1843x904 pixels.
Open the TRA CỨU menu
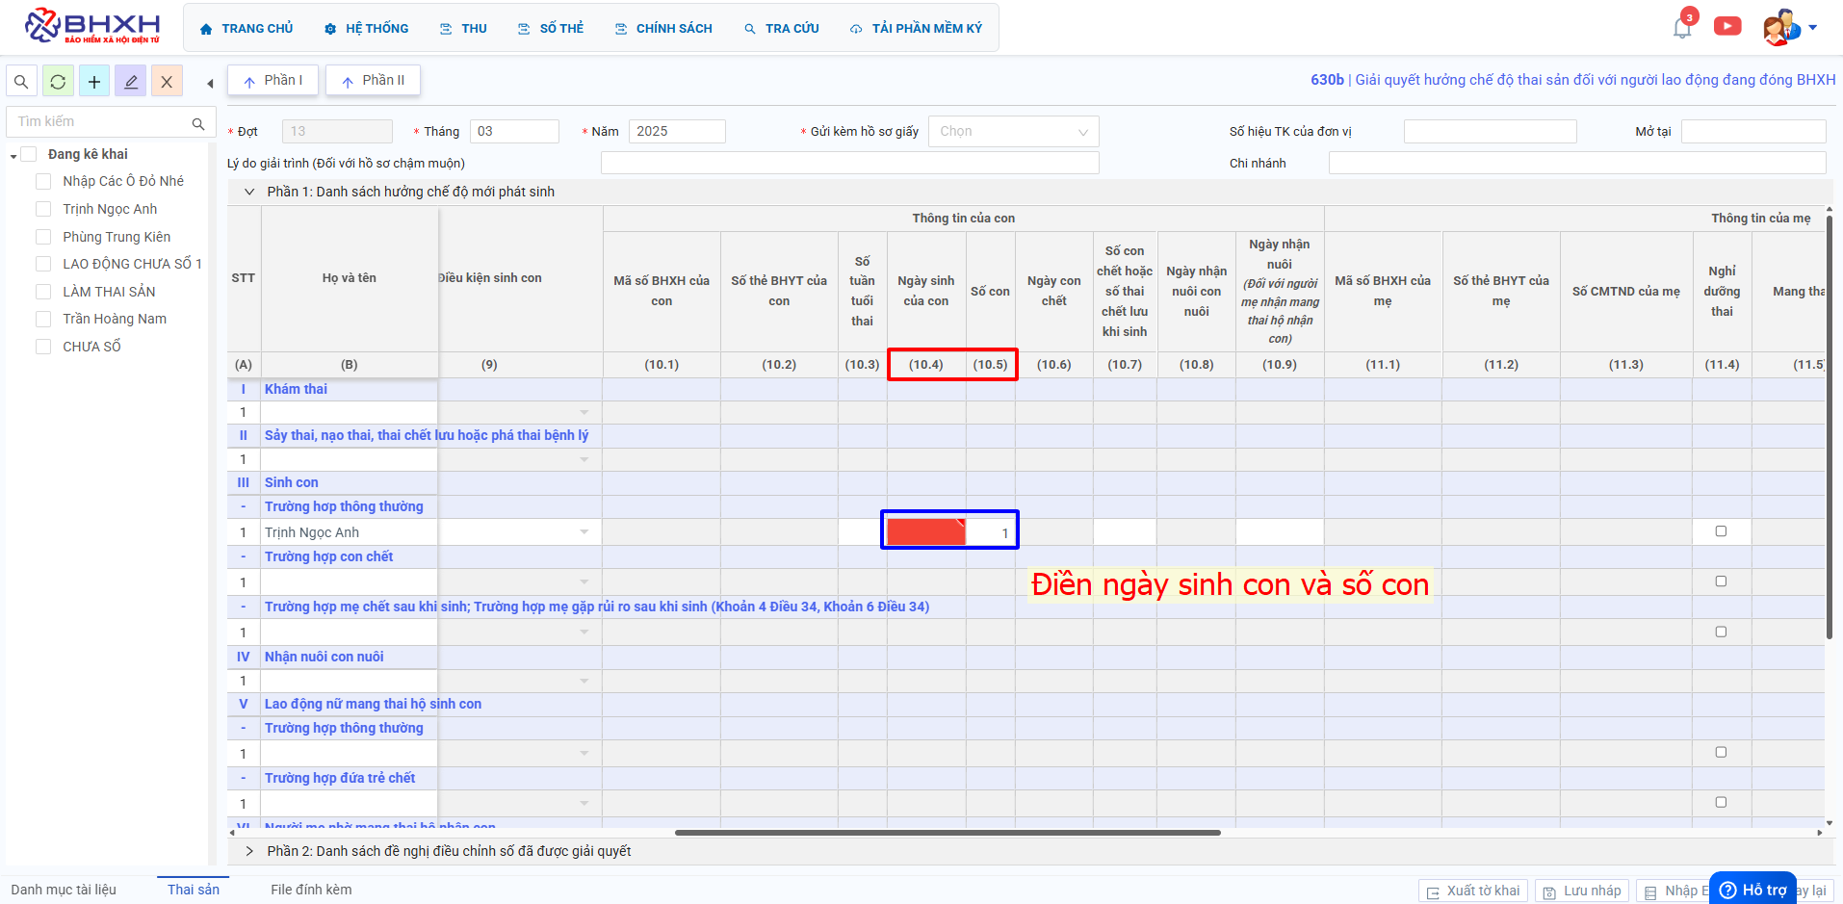coord(781,29)
